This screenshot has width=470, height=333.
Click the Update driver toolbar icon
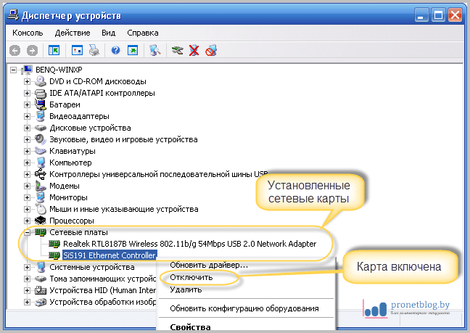[176, 50]
